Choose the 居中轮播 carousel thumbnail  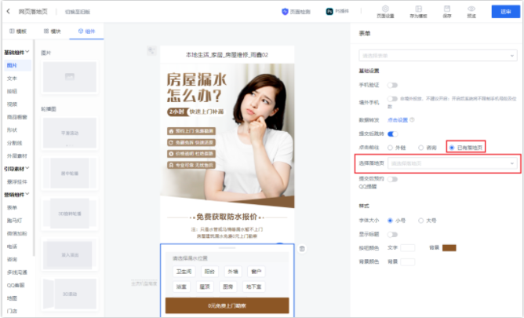point(70,173)
